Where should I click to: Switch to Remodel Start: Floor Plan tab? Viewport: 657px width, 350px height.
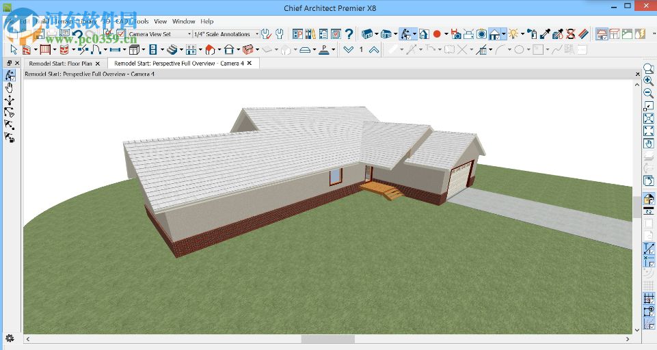tap(60, 64)
